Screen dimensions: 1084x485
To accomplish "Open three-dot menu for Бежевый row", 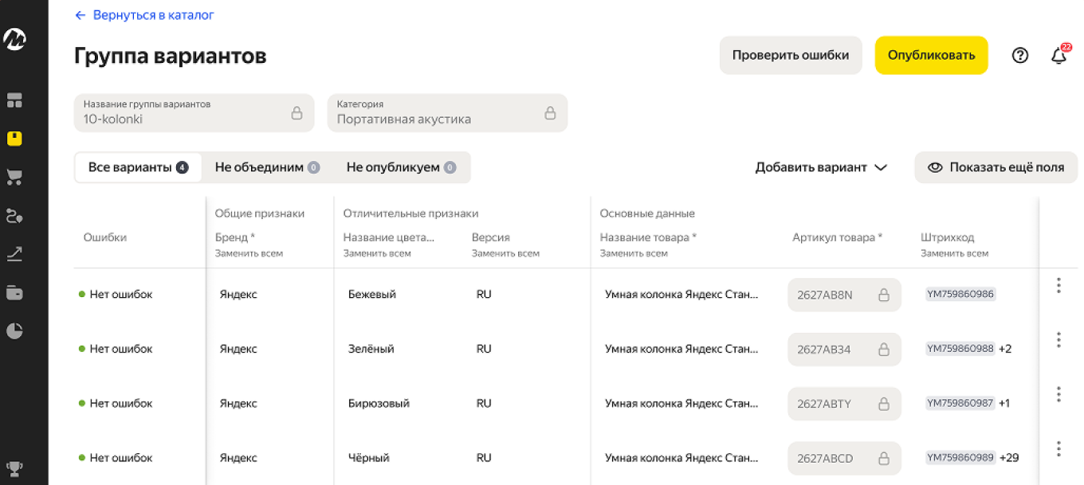I will (1058, 286).
